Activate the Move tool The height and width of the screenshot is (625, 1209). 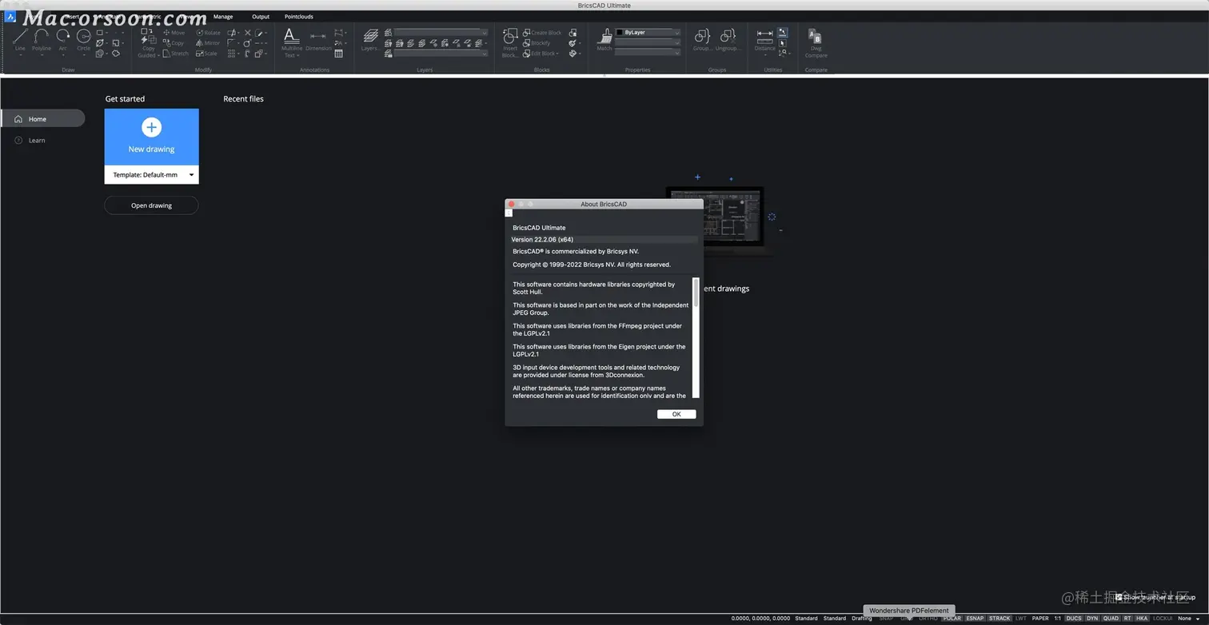point(174,33)
